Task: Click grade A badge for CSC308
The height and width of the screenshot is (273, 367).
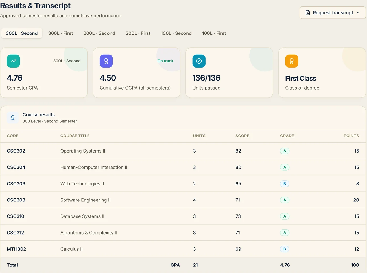Action: [x=285, y=200]
